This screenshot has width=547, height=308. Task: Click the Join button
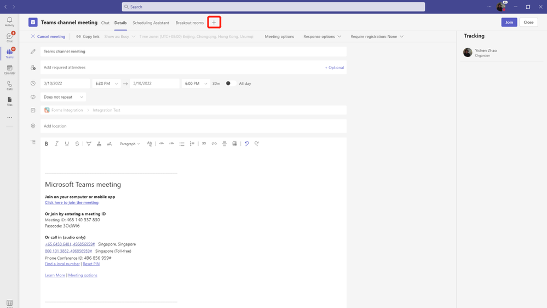click(x=509, y=22)
